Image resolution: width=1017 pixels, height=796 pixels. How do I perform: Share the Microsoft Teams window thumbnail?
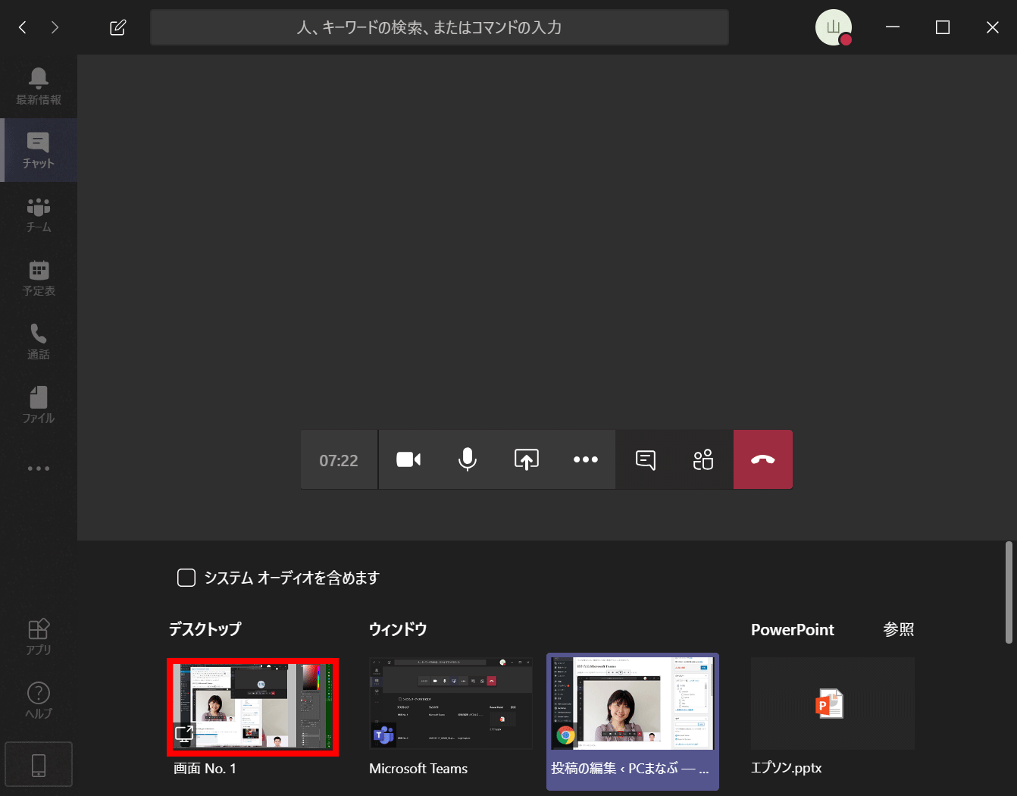pyautogui.click(x=451, y=704)
